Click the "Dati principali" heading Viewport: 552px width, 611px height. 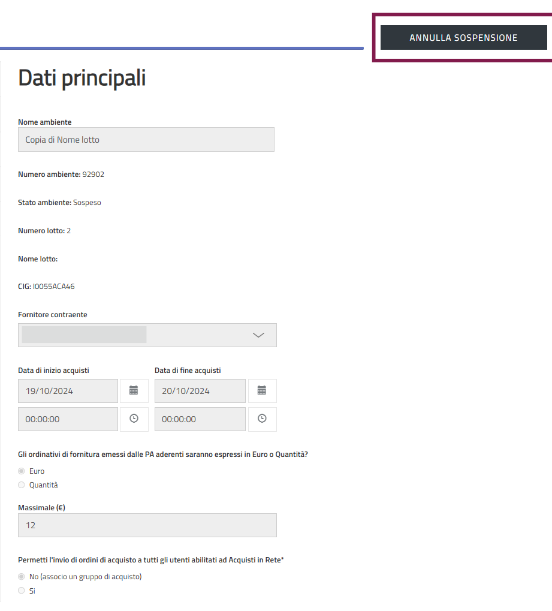(82, 79)
